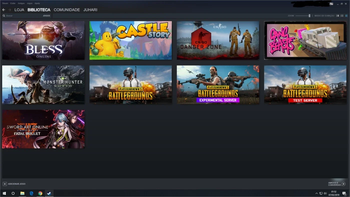350x197 pixels.
Task: Click the MODO DE EXIBIÇÃO label
Action: coord(324,16)
